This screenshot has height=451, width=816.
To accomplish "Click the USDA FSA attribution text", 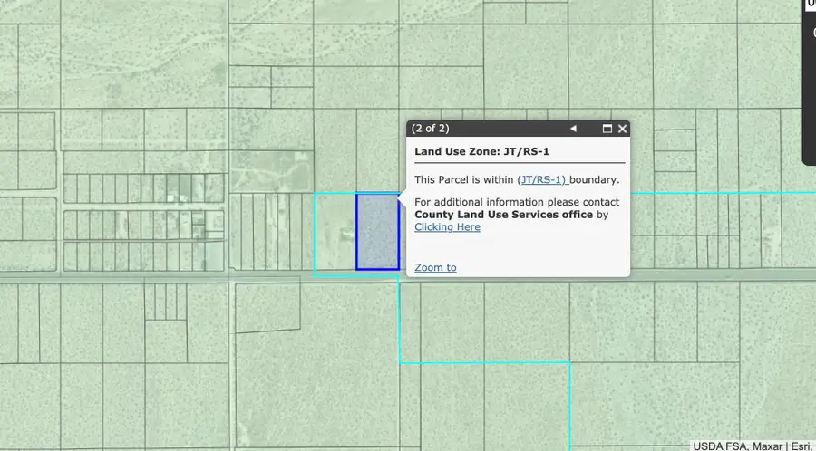I will click(x=718, y=446).
